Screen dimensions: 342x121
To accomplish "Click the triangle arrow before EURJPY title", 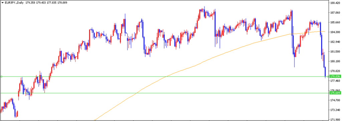I will click(3, 3).
